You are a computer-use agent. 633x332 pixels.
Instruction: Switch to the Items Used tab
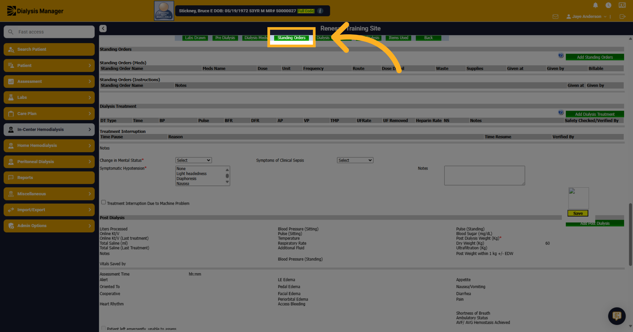tap(398, 38)
